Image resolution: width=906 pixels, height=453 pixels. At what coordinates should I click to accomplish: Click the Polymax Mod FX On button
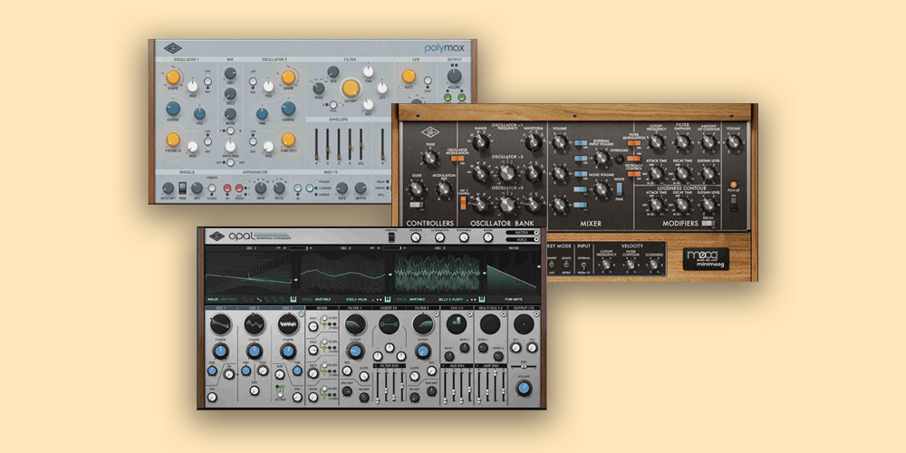tap(297, 188)
